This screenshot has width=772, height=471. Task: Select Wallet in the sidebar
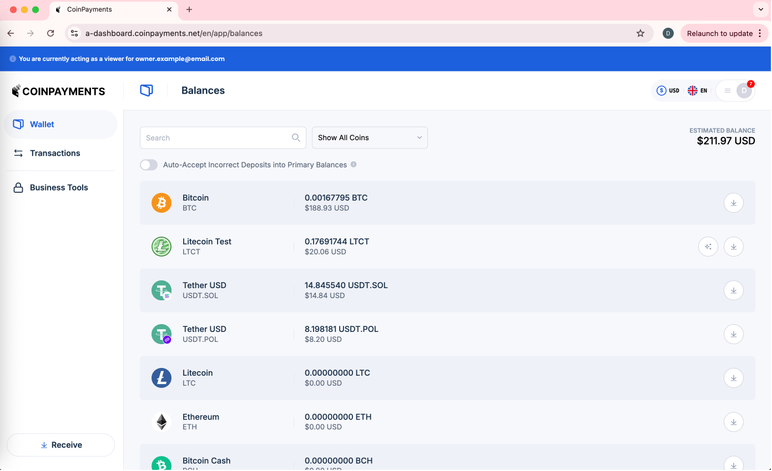pyautogui.click(x=42, y=124)
